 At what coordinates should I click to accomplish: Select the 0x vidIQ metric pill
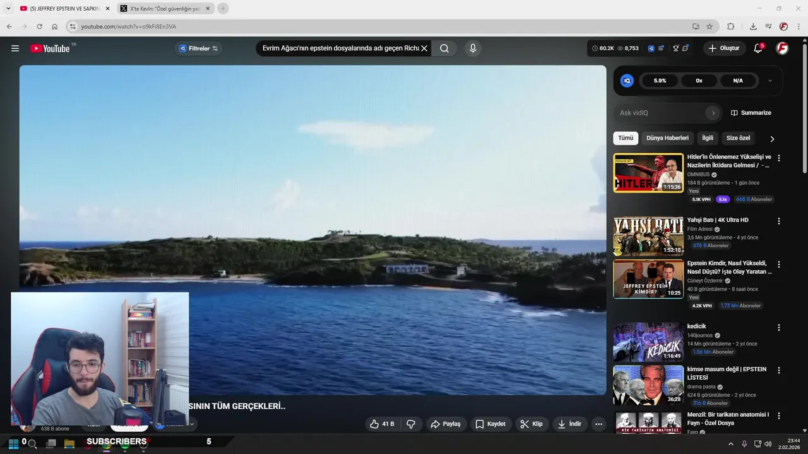point(699,81)
